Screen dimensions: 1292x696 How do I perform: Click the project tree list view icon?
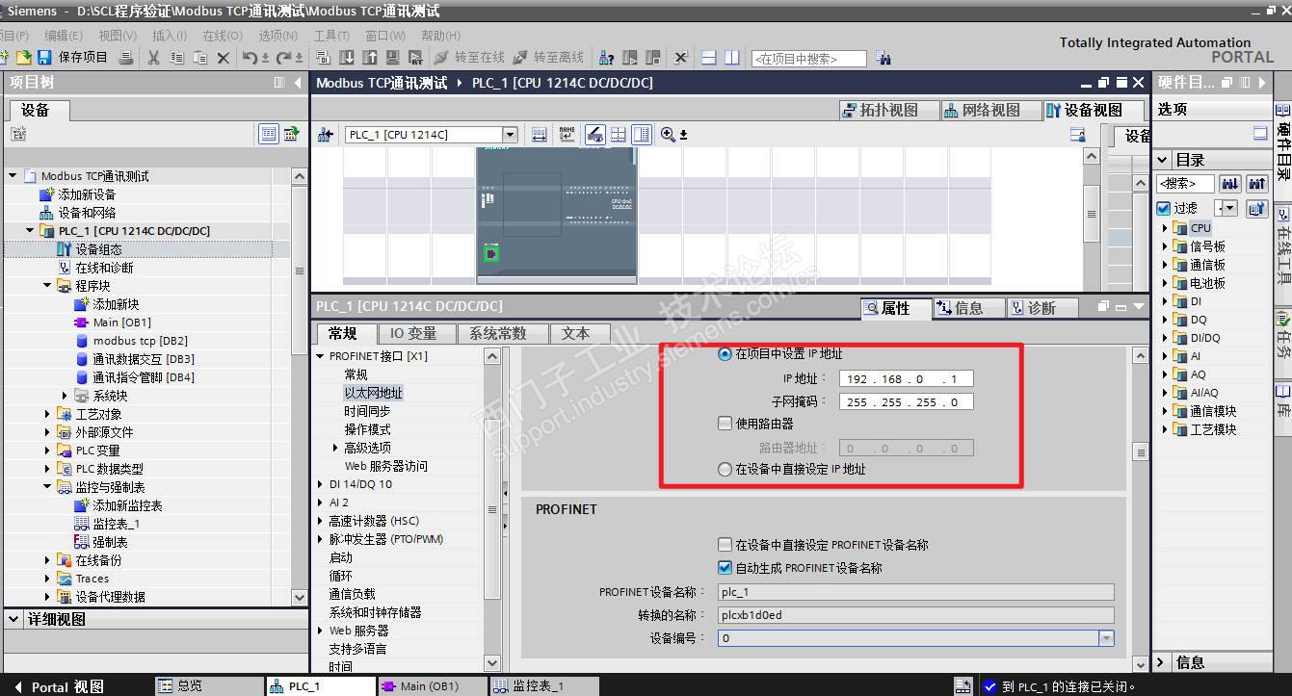[269, 135]
